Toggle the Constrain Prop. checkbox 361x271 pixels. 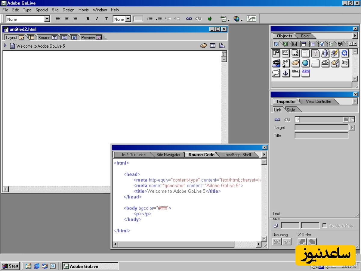pyautogui.click(x=325, y=226)
